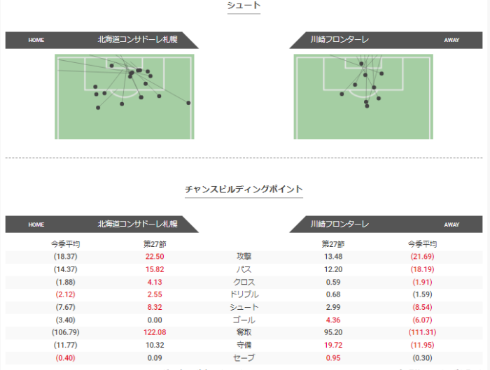490x370 pixels.
Task: Click home team's 122.08 奪取 value
Action: tap(154, 333)
